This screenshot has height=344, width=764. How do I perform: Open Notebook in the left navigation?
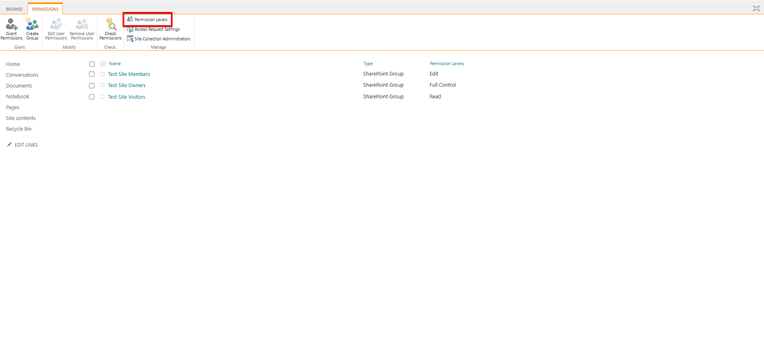tap(18, 97)
